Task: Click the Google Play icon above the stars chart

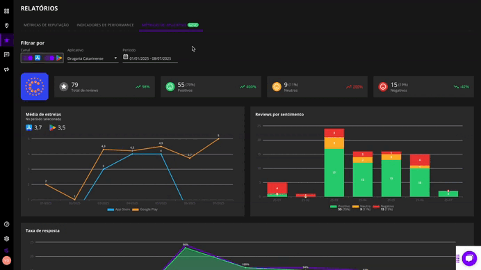Action: coord(52,127)
